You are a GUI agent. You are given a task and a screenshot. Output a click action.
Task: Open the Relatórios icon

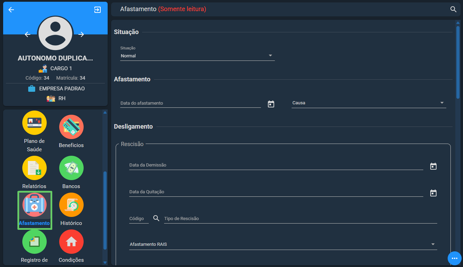click(34, 168)
